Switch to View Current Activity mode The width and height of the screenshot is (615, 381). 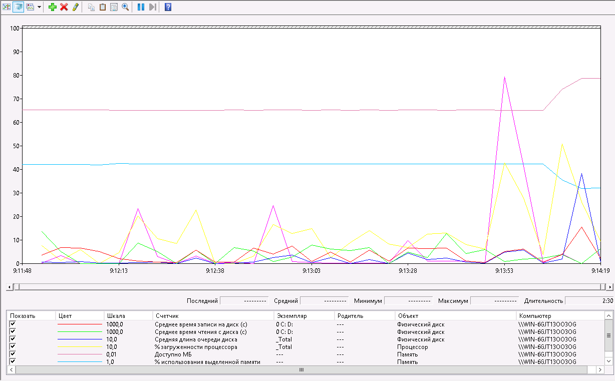[7, 7]
